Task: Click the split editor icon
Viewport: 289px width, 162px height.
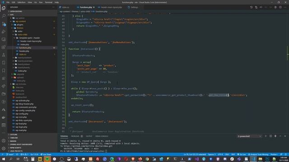Action: click(280, 7)
